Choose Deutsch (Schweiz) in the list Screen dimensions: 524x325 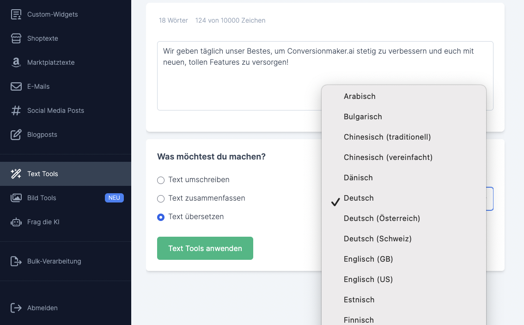click(404, 239)
